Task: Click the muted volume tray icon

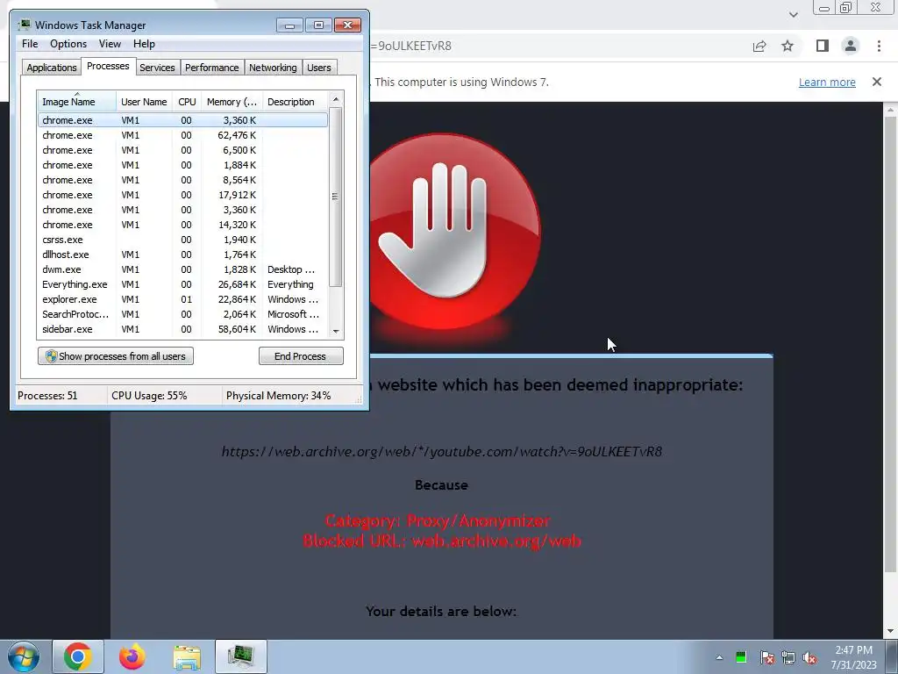Action: click(809, 657)
